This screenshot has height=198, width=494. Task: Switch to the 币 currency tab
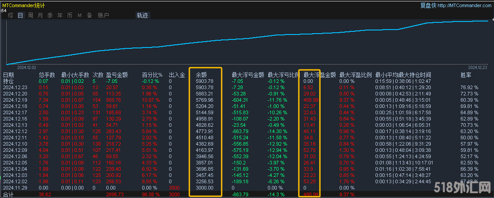[70, 15]
